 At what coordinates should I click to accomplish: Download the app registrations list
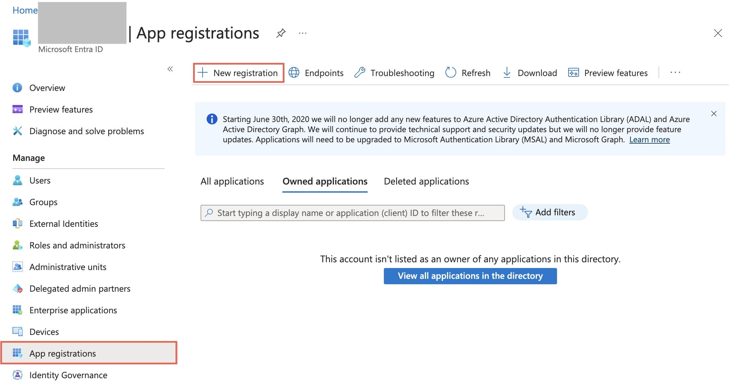coord(530,73)
